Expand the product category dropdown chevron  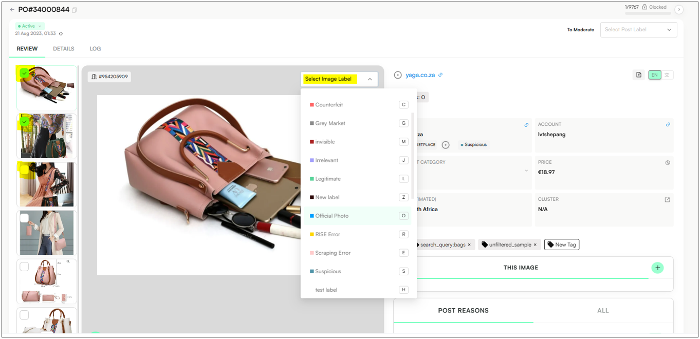pos(526,171)
